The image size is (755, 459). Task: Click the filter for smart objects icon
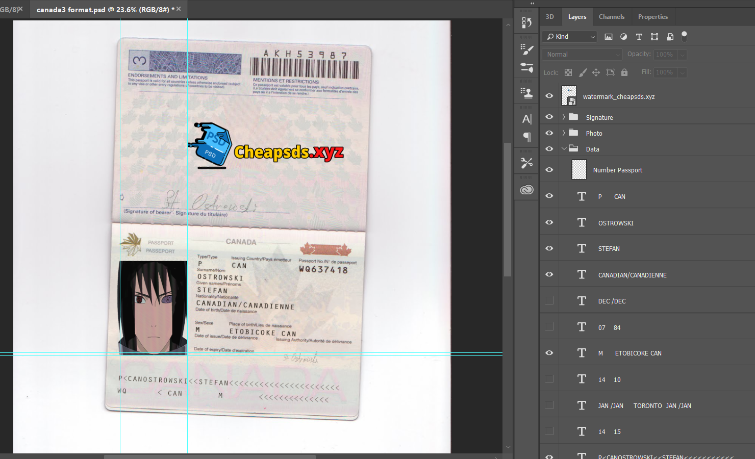[x=670, y=37]
